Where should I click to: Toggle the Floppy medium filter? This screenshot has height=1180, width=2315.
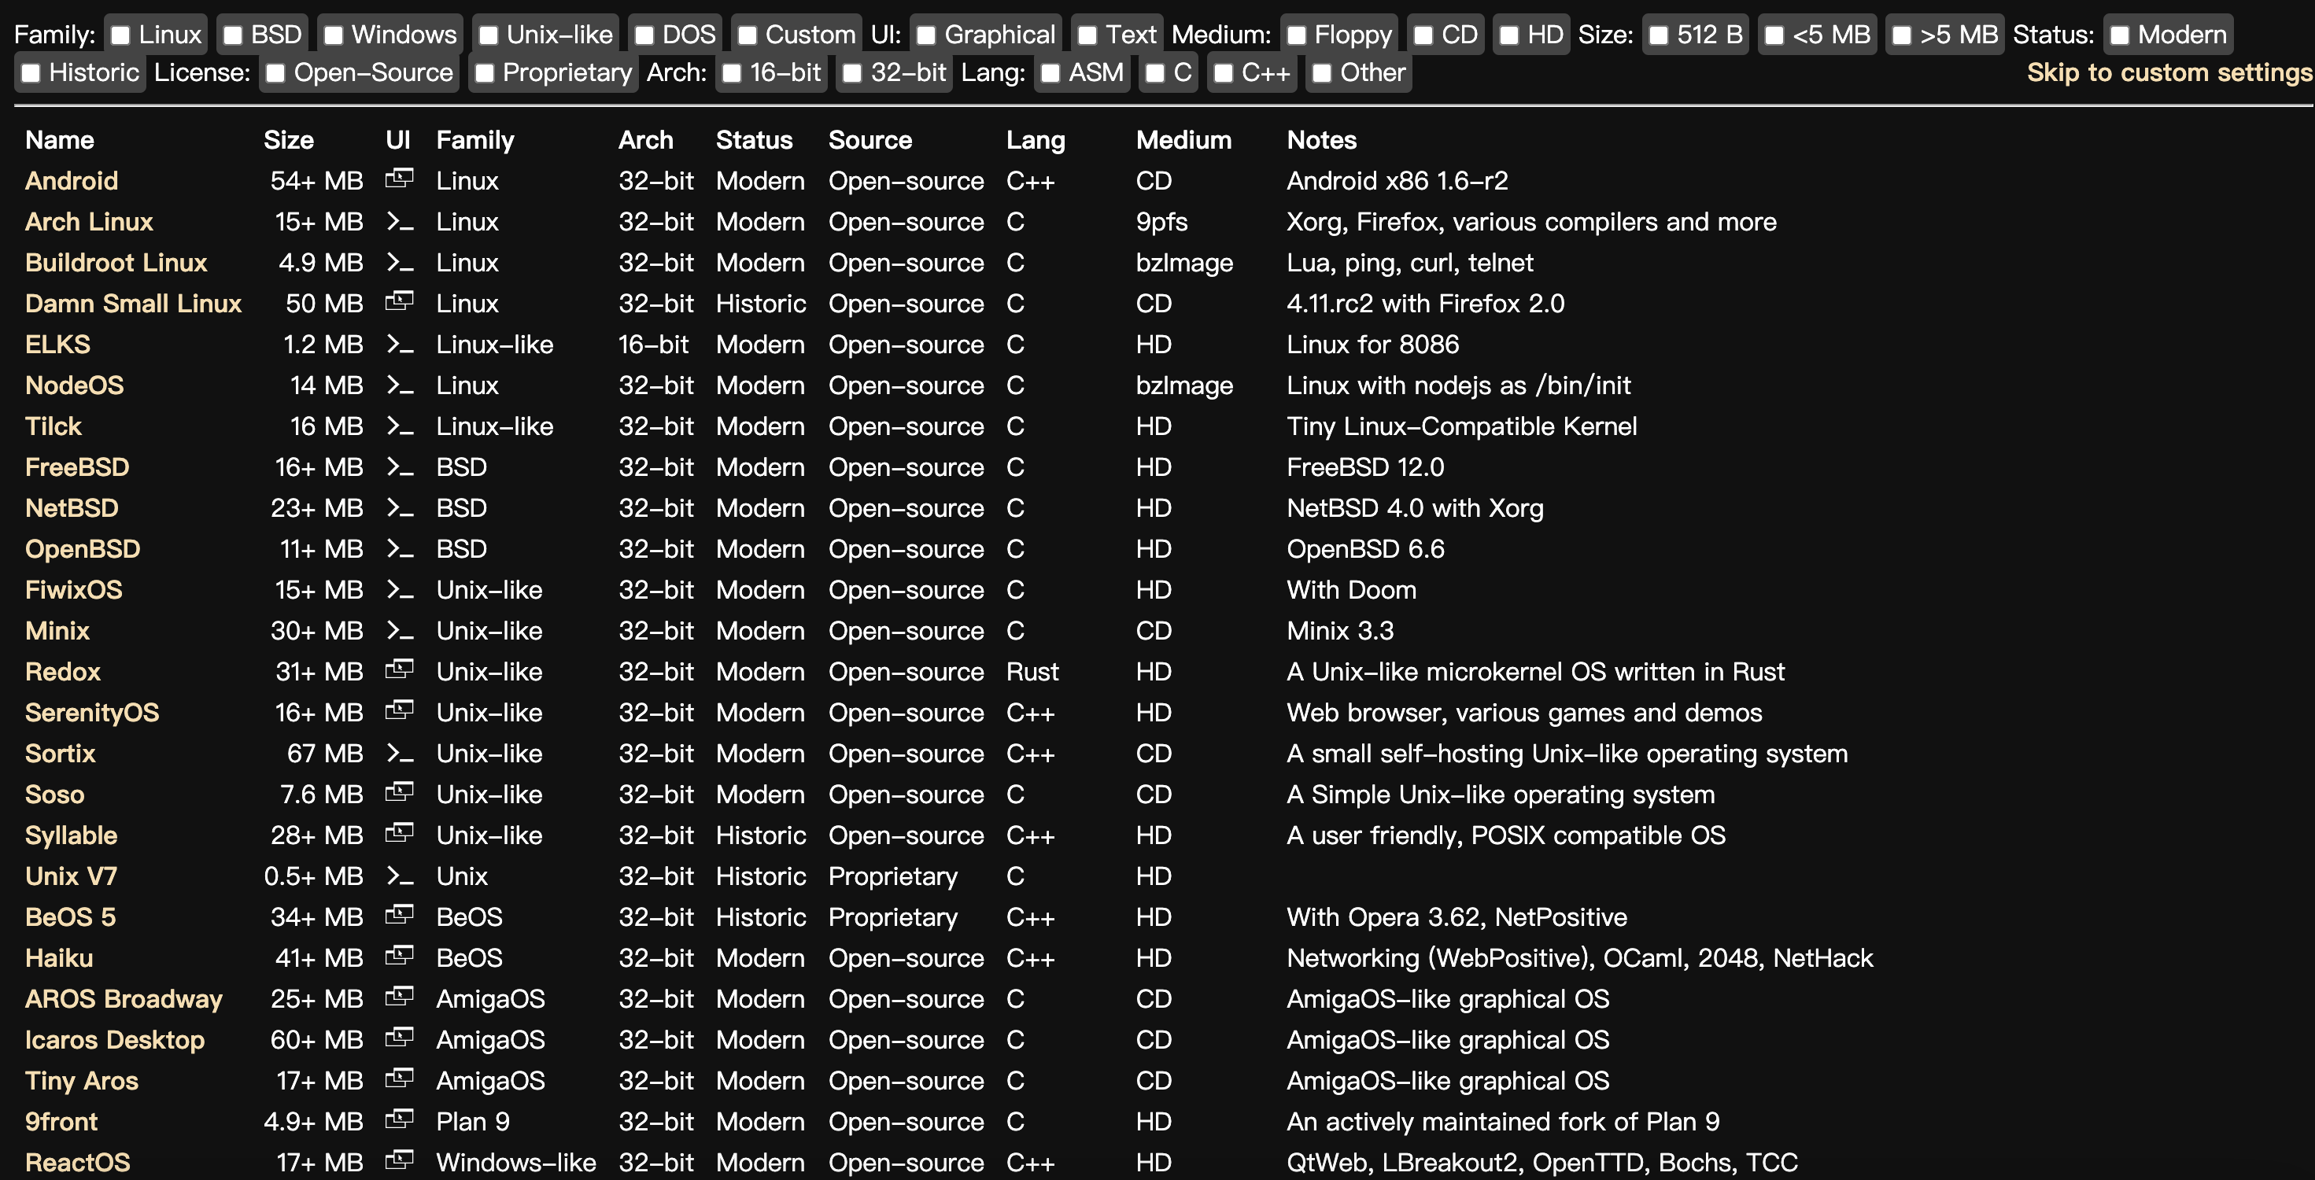[1296, 35]
